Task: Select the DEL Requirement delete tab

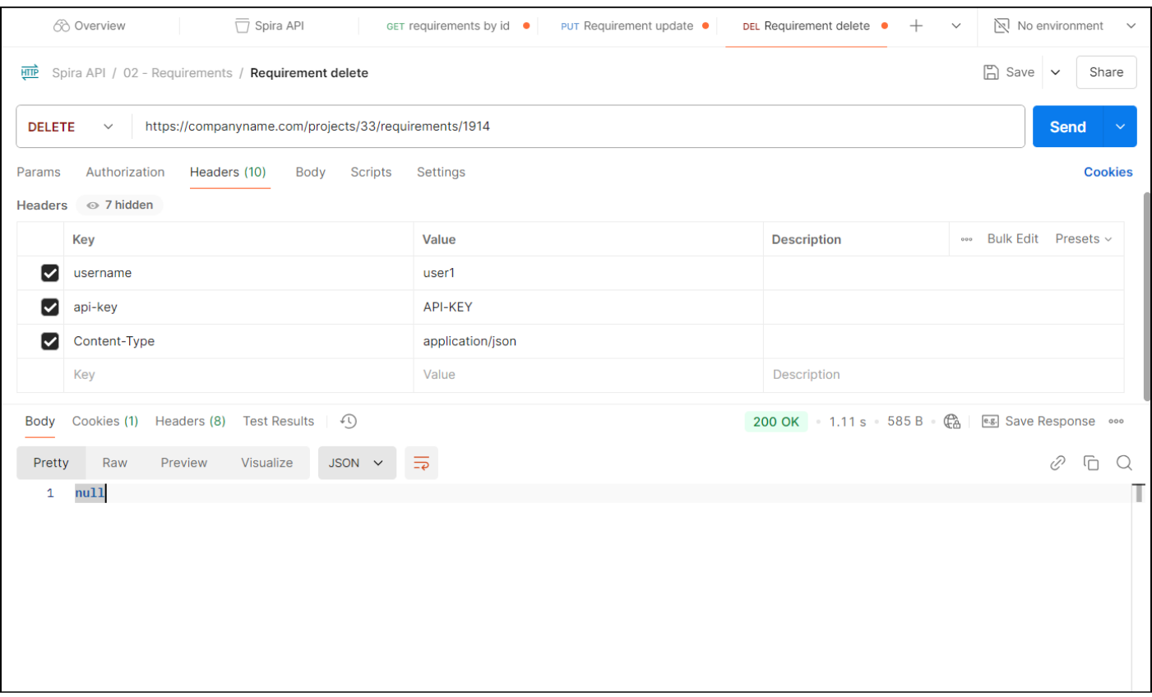Action: [x=806, y=25]
